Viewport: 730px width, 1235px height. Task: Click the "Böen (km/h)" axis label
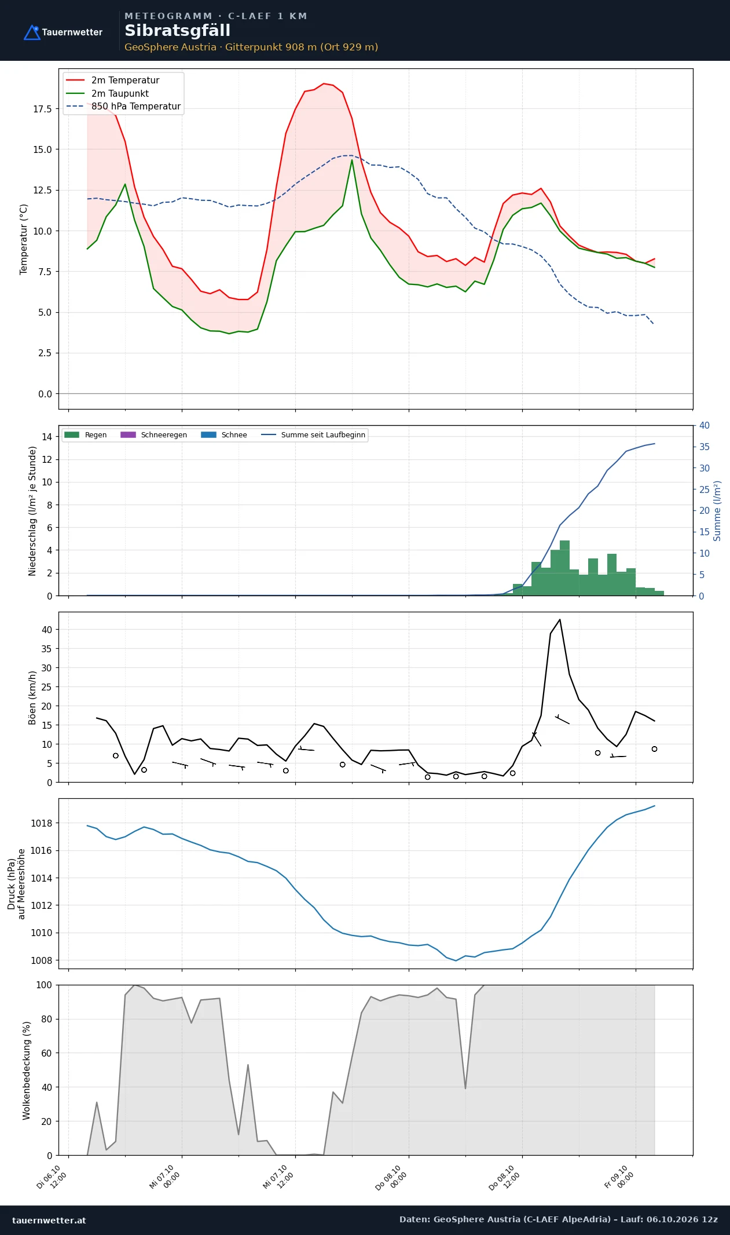[x=32, y=697]
